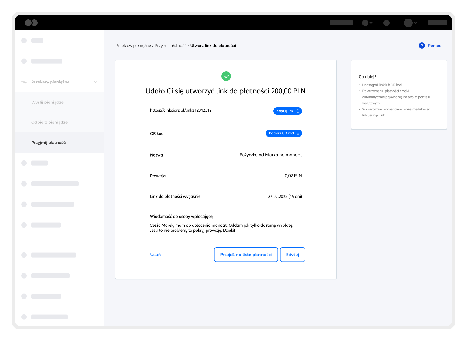
Task: Click the transfer arrows icon beside Przekazy pieniężne
Action: click(x=24, y=82)
